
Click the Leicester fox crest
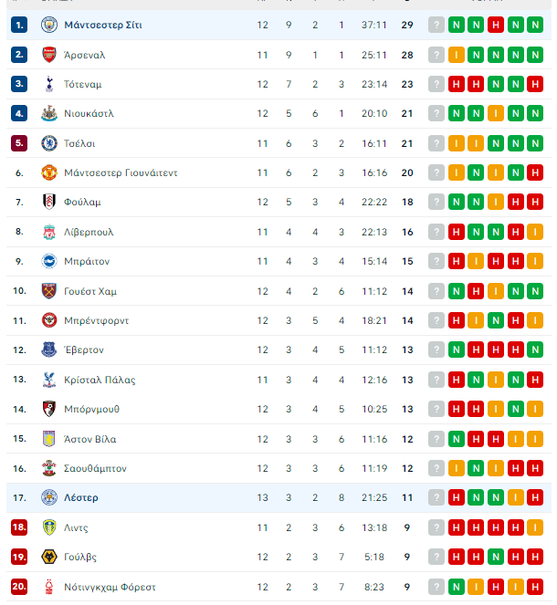click(x=49, y=497)
